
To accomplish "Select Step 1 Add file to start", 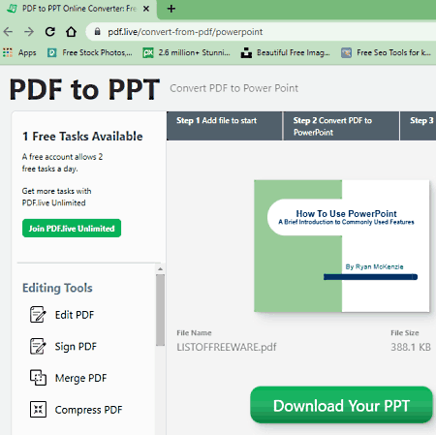I will [x=225, y=126].
